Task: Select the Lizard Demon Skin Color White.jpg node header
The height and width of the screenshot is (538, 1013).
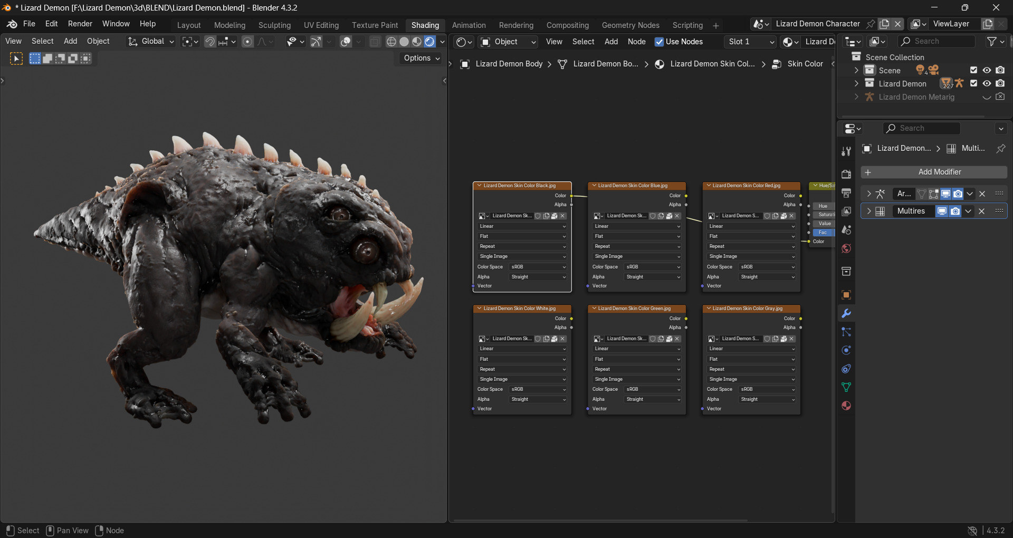Action: [522, 309]
